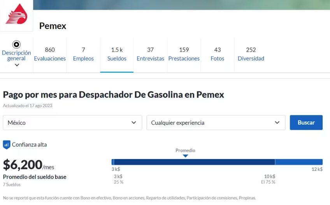
Task: Click the "No se reportó" bonus note text
Action: click(130, 198)
